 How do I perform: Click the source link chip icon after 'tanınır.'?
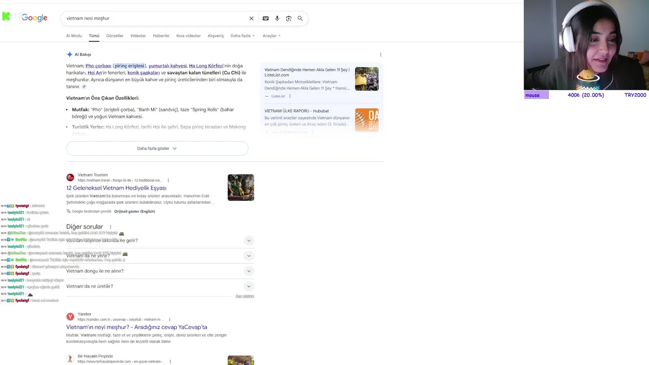pos(84,87)
